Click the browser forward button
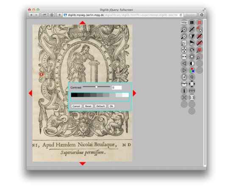Viewport: 233px width, 187px height. click(x=36, y=15)
